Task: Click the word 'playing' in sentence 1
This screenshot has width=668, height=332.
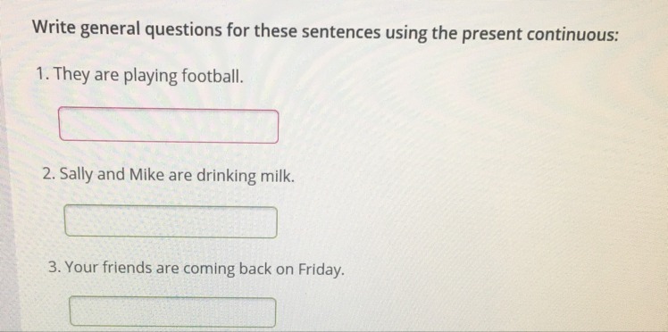Action: [150, 77]
